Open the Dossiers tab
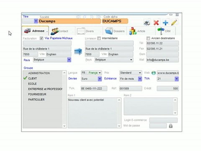 pyautogui.click(x=115, y=31)
